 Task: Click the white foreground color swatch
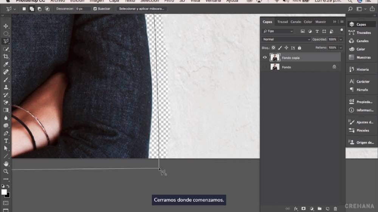(x=4, y=192)
